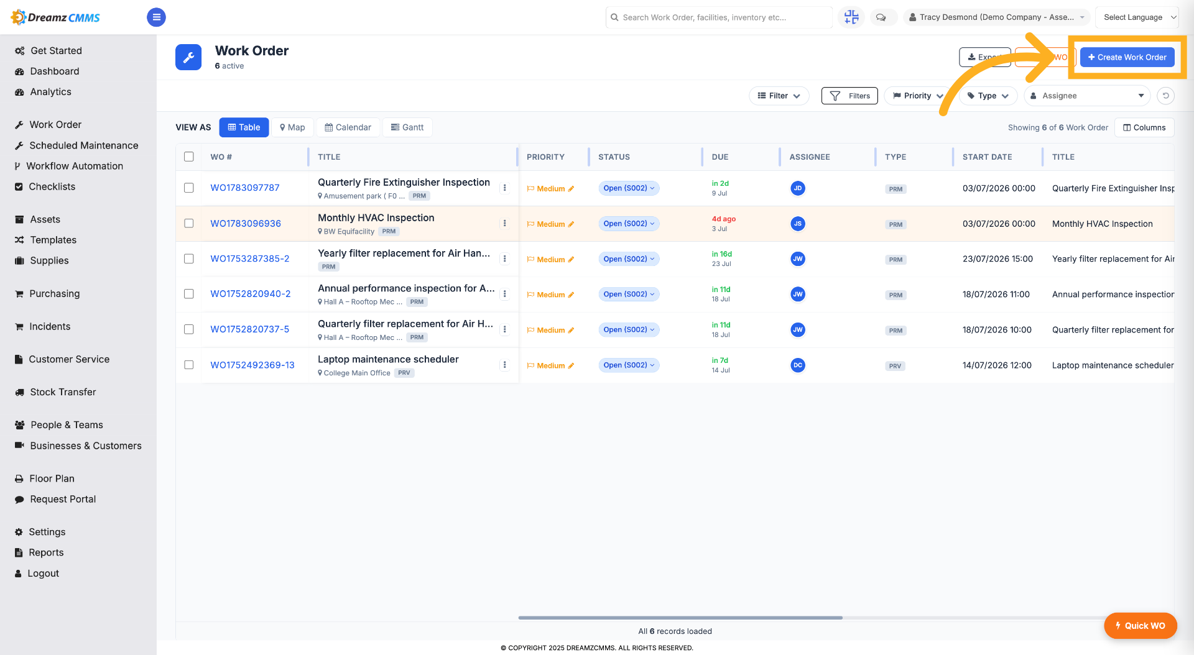Check the box for WO1752492369-13

[189, 365]
